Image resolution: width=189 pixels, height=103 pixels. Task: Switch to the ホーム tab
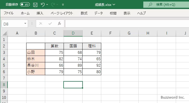[x=25, y=13]
